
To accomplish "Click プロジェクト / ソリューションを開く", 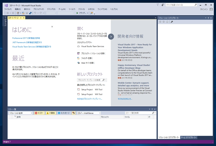I will click(91, 53).
